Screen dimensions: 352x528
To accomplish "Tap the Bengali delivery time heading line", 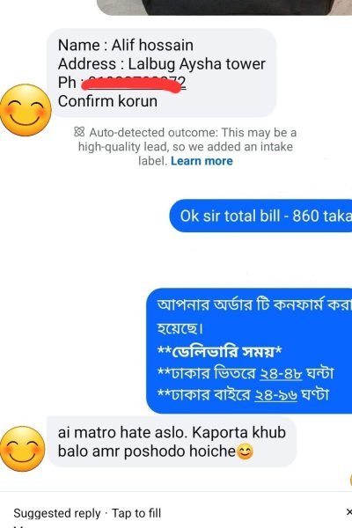I will (x=220, y=351).
